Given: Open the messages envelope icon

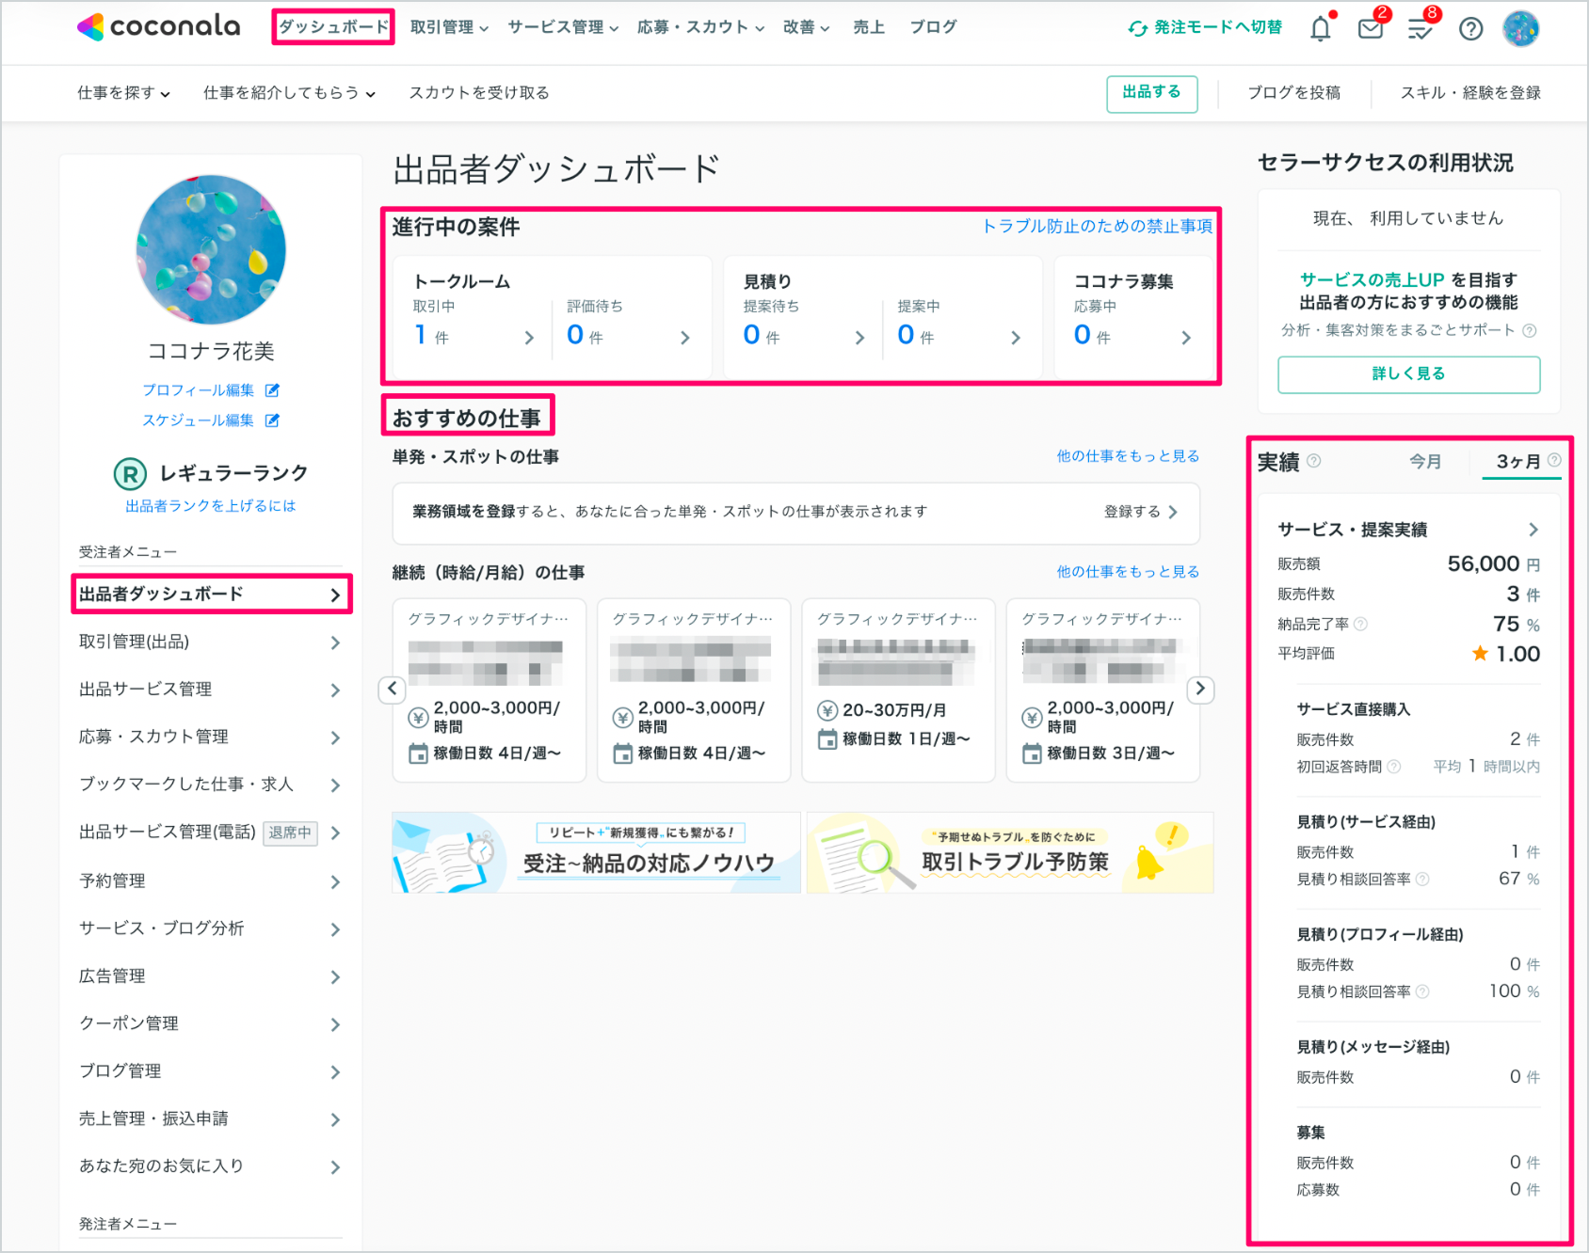Looking at the screenshot, I should (1371, 28).
